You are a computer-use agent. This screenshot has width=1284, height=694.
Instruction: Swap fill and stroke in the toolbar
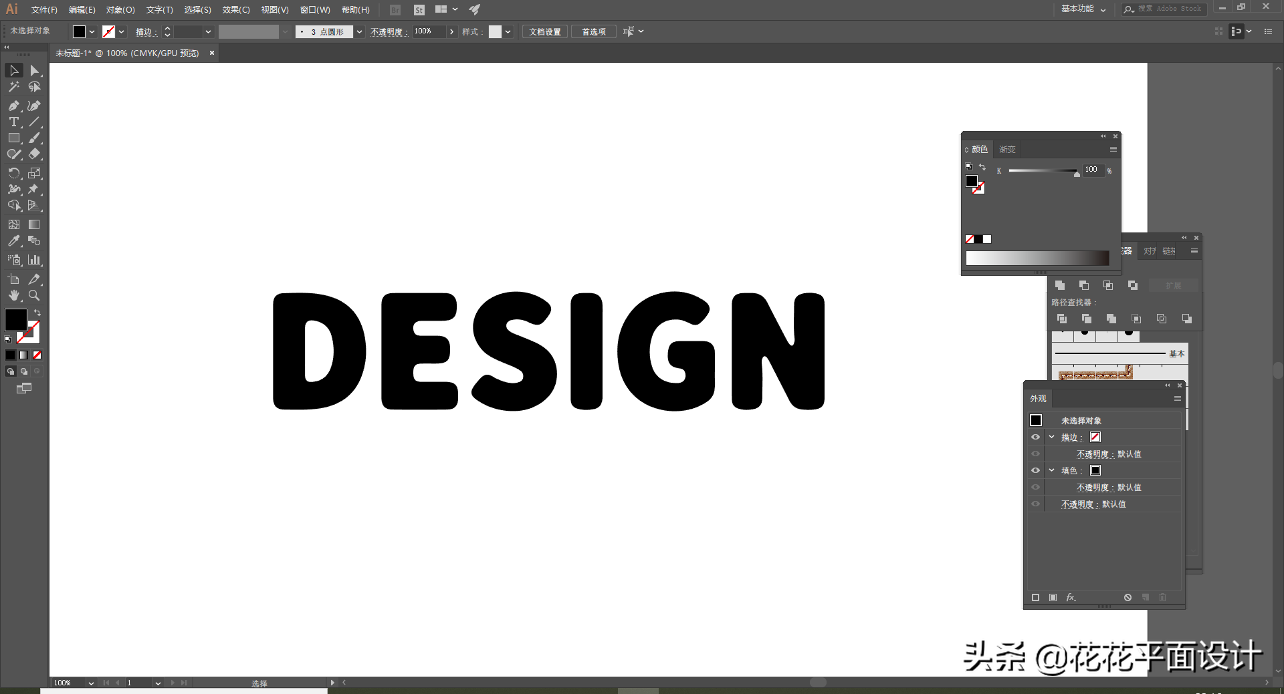click(37, 313)
